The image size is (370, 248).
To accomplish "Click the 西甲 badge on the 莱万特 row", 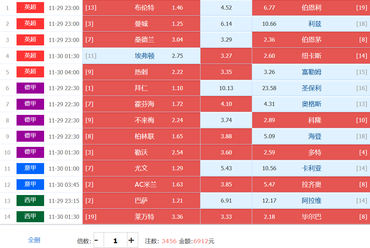I will pos(30,217).
